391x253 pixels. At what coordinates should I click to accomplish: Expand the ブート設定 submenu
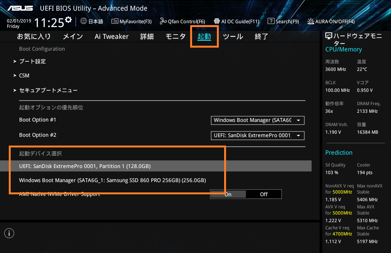[x=32, y=61]
